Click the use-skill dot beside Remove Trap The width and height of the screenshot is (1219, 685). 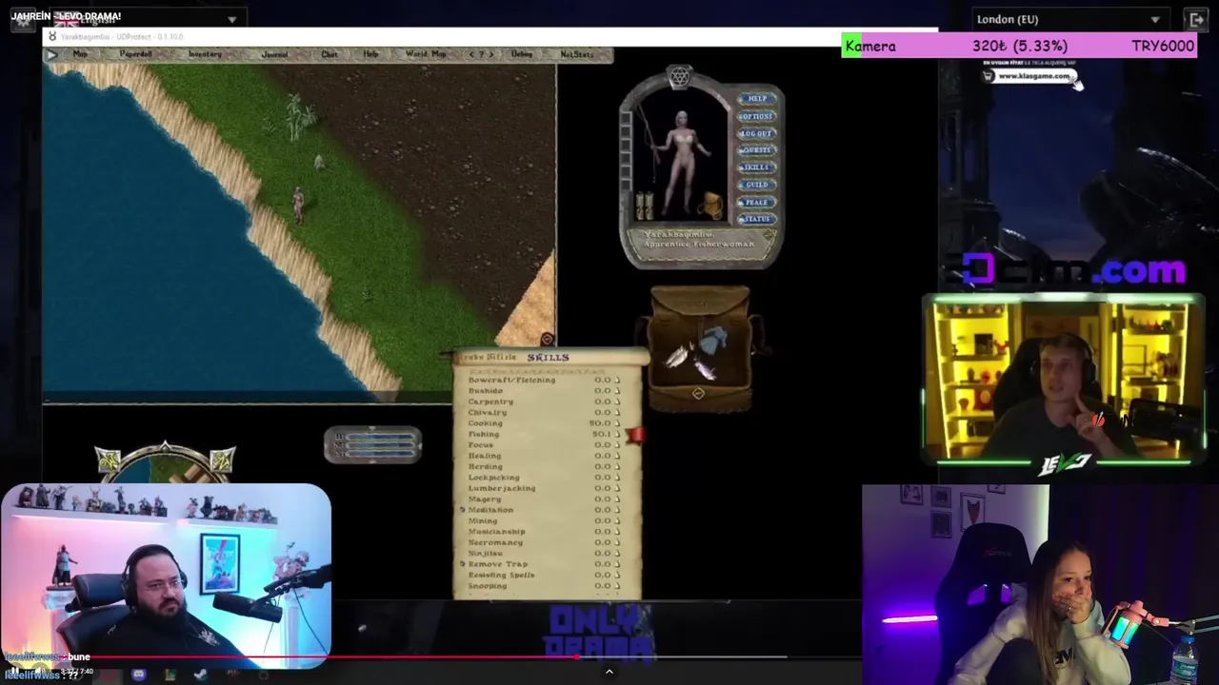463,564
